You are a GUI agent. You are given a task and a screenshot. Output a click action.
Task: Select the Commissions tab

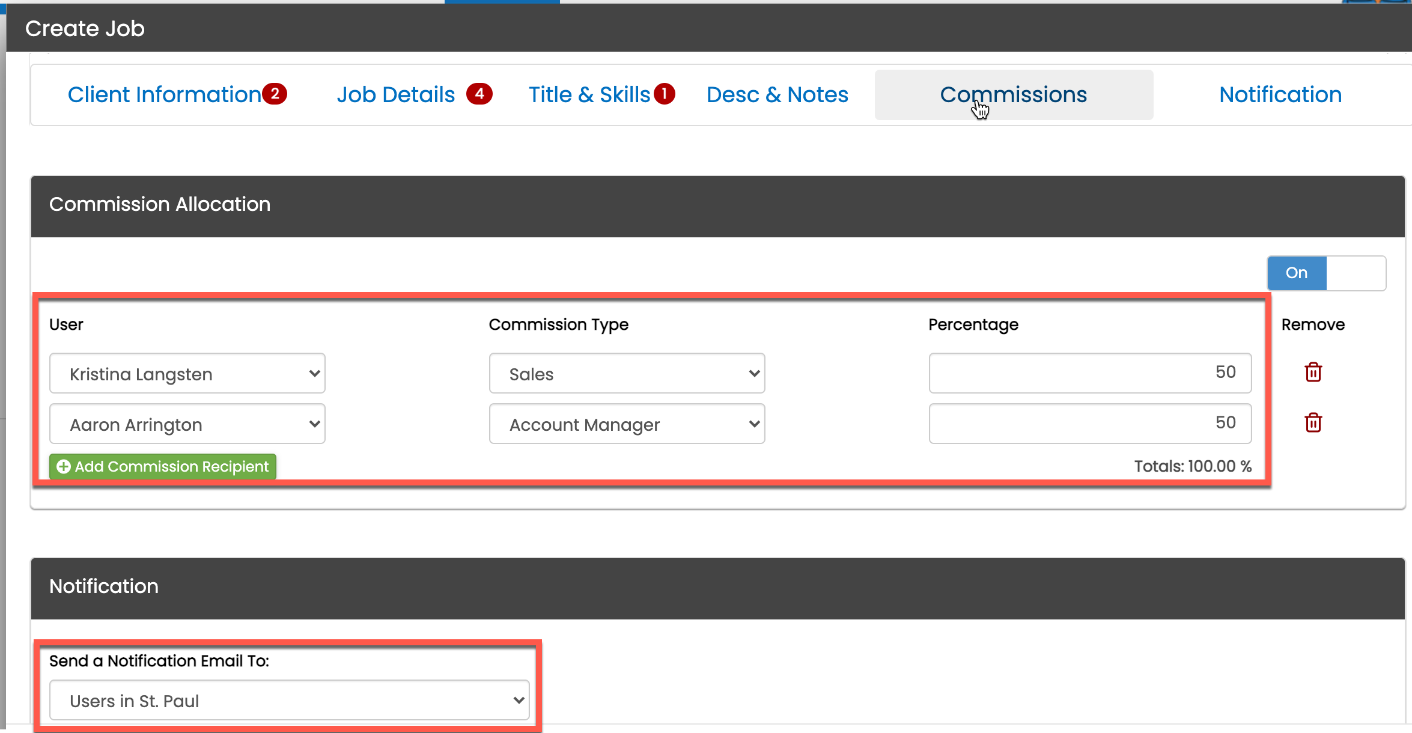coord(1014,95)
